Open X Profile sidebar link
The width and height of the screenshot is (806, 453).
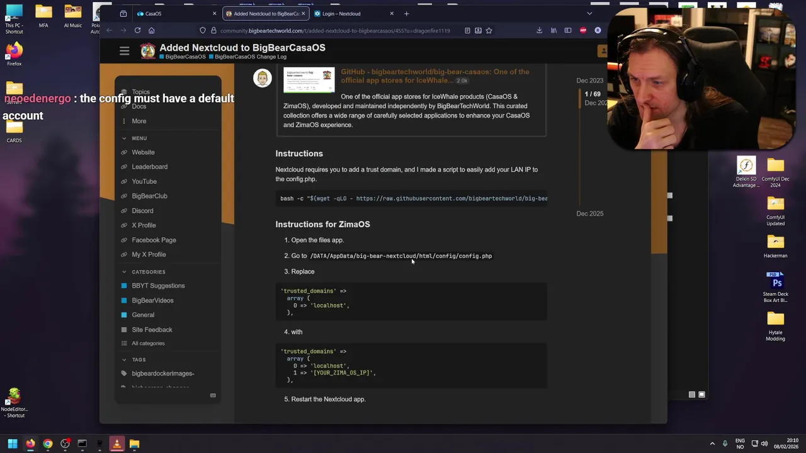click(144, 225)
